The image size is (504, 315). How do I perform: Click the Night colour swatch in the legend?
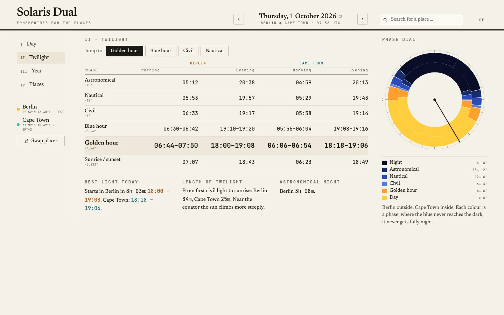384,163
